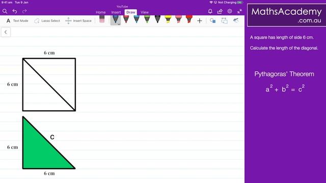Tap the screen mirroring status icon
Screen dimensions: 326x183
click(215, 2)
